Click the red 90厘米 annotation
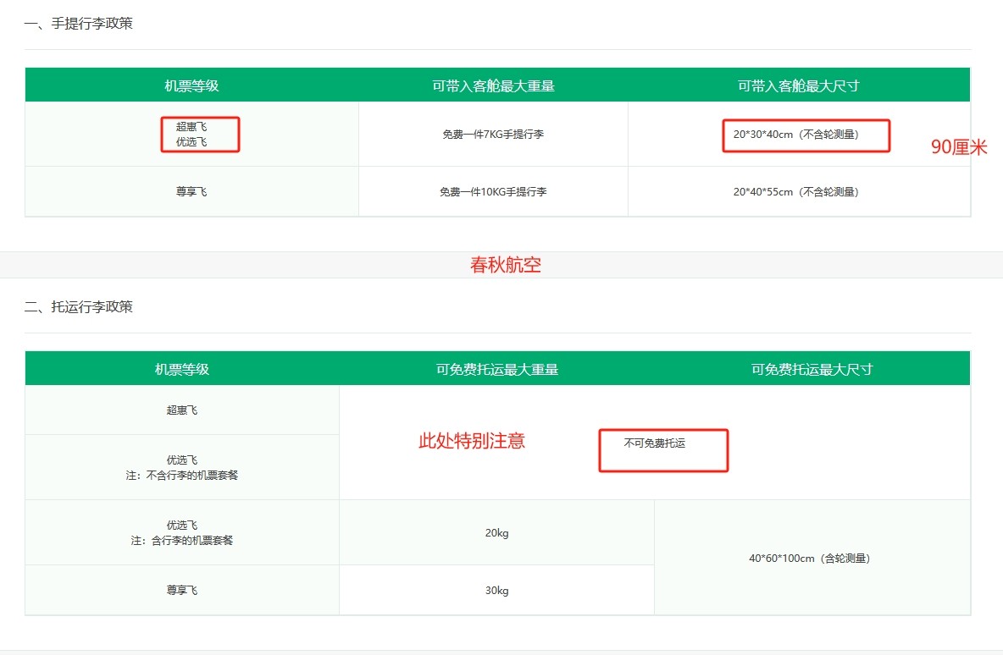This screenshot has width=1003, height=655. [959, 147]
